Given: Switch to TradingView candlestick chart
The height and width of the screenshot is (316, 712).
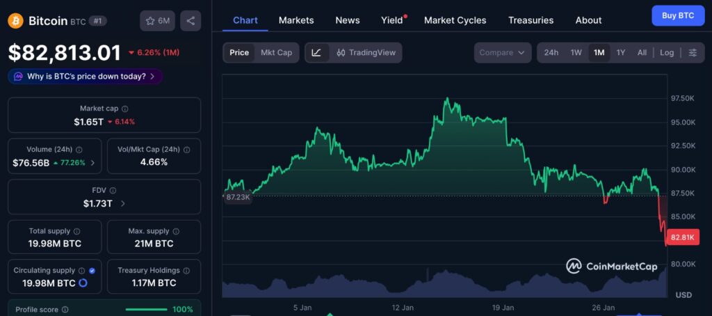Looking at the screenshot, I should click(x=366, y=53).
